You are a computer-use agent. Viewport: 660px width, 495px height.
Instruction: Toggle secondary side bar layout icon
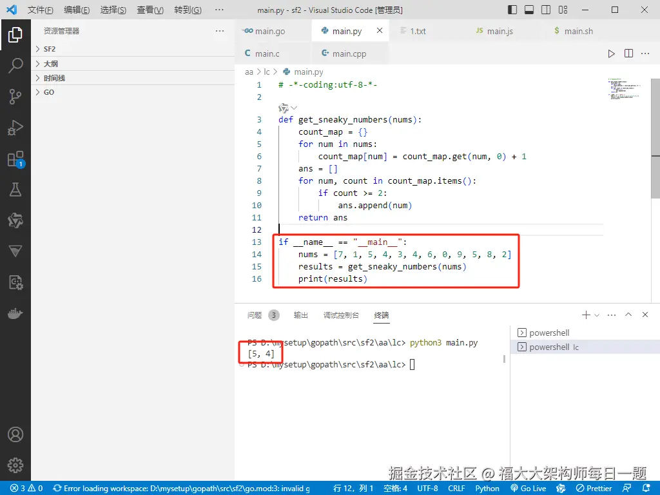point(546,10)
